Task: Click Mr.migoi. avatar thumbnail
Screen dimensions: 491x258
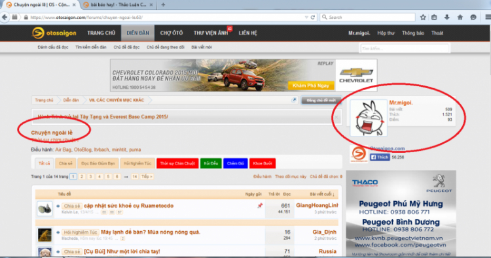Action: (x=369, y=118)
